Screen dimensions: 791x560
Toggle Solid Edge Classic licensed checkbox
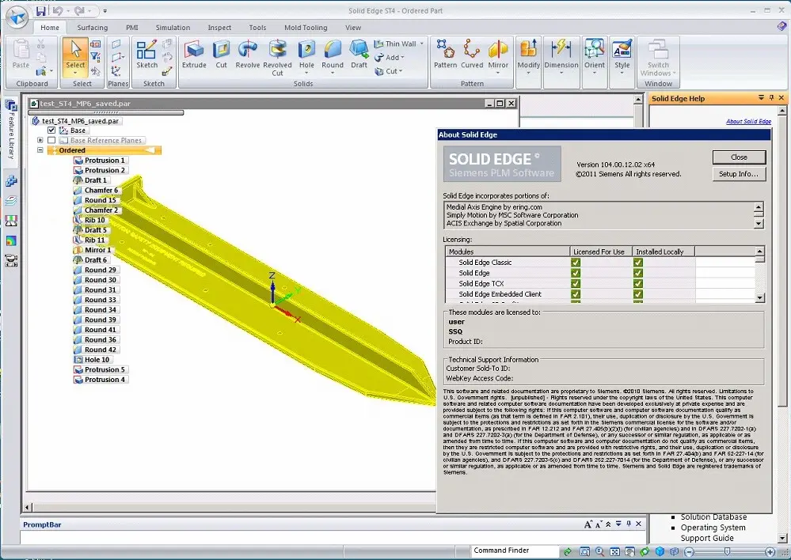[x=576, y=262]
